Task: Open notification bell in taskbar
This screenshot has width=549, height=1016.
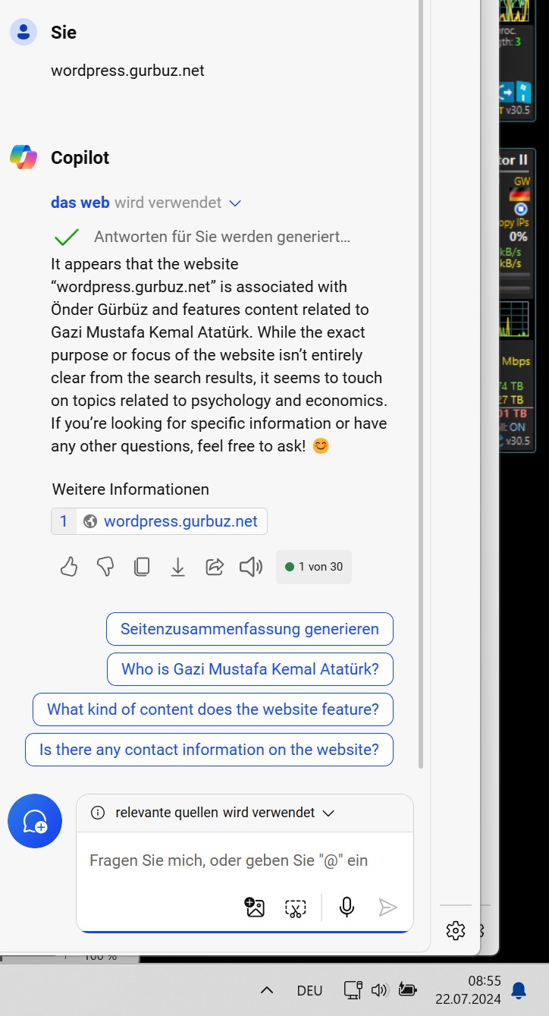Action: pyautogui.click(x=519, y=990)
